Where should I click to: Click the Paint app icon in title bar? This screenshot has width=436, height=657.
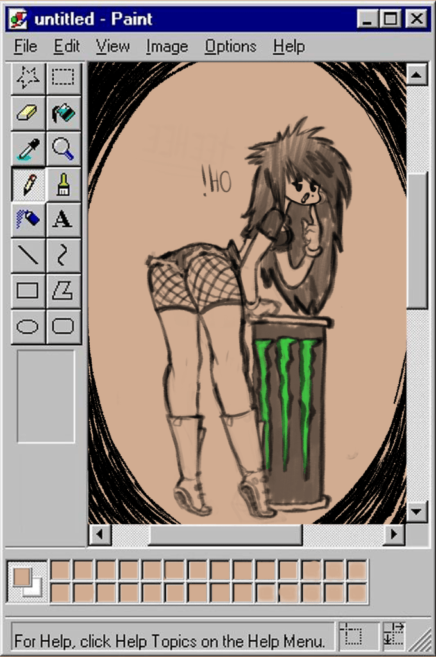point(19,19)
